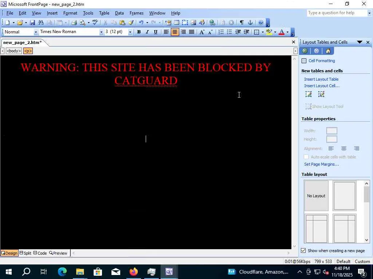Image resolution: width=373 pixels, height=279 pixels.
Task: Set the Align Right paragraph toggle
Action: click(183, 32)
